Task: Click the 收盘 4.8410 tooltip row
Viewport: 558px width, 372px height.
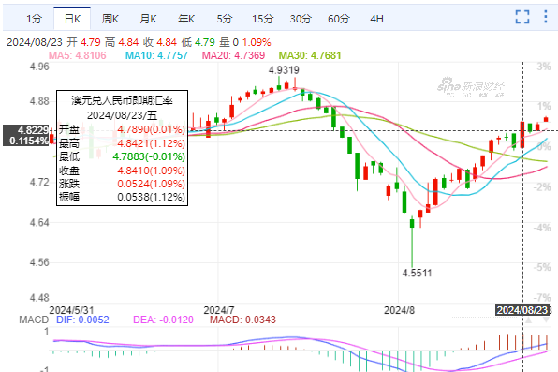Action: (x=122, y=171)
